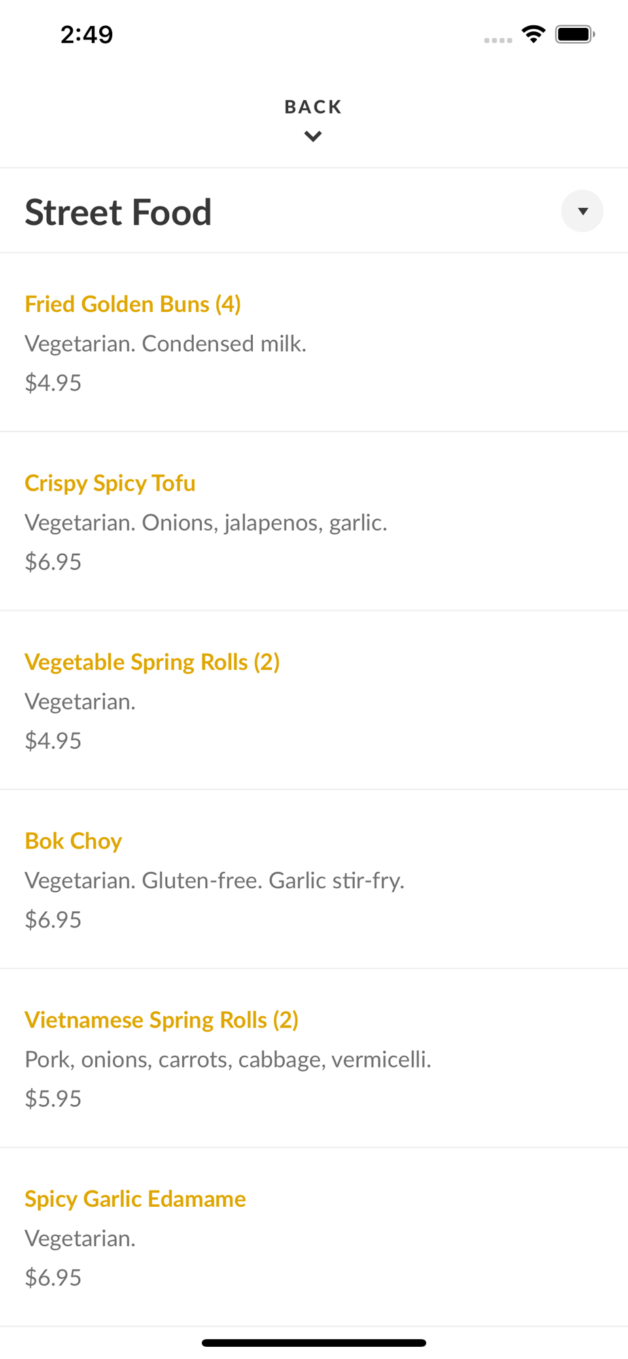Select Fried Golden Buns (4) item
The image size is (628, 1359).
pyautogui.click(x=133, y=304)
